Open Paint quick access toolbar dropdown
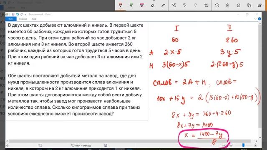The width and height of the screenshot is (267, 150). 25,15
